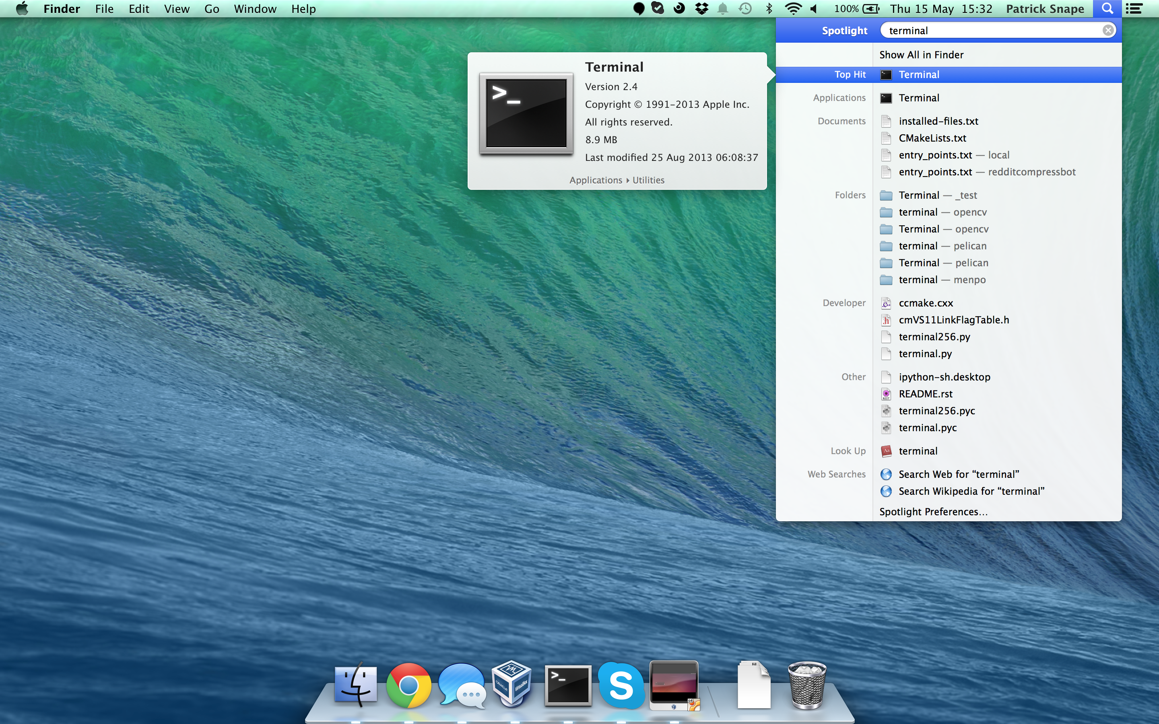Open the Window menu
The width and height of the screenshot is (1159, 724).
click(x=255, y=8)
